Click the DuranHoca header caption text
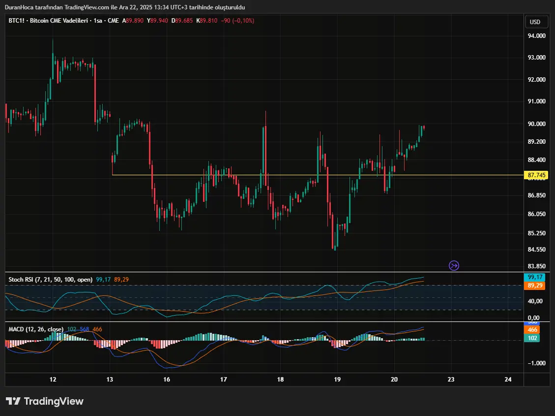Image resolution: width=555 pixels, height=416 pixels. (125, 7)
